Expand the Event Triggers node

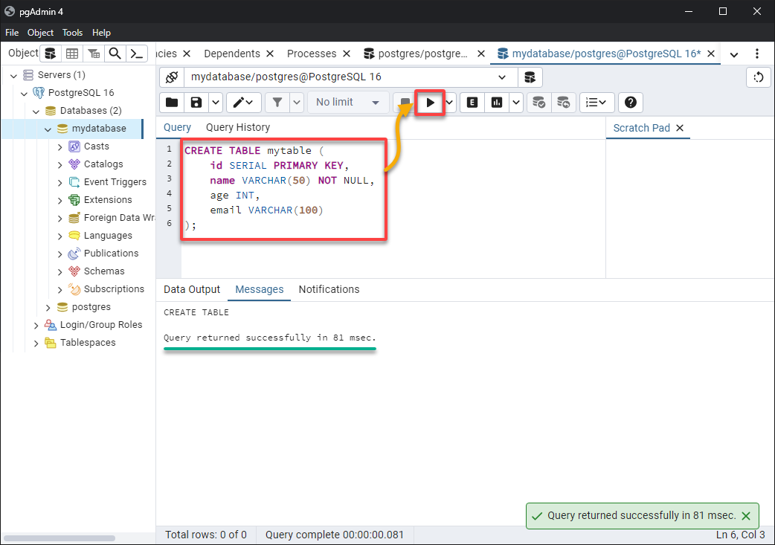click(x=60, y=182)
